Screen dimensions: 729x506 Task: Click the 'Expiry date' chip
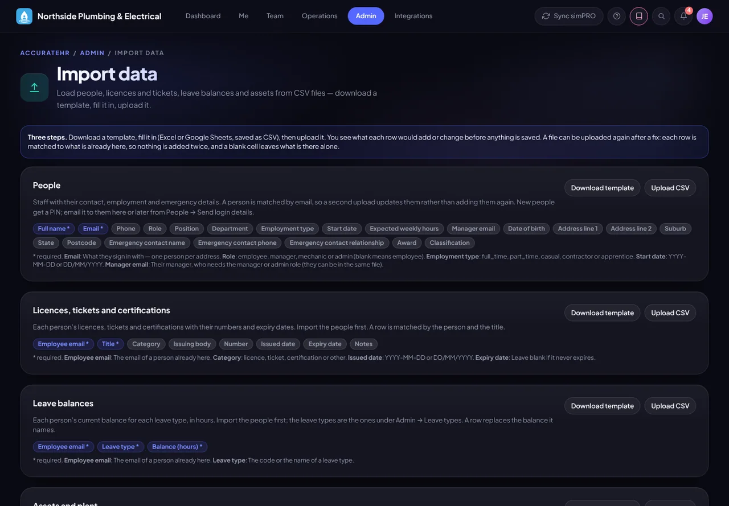pyautogui.click(x=325, y=344)
